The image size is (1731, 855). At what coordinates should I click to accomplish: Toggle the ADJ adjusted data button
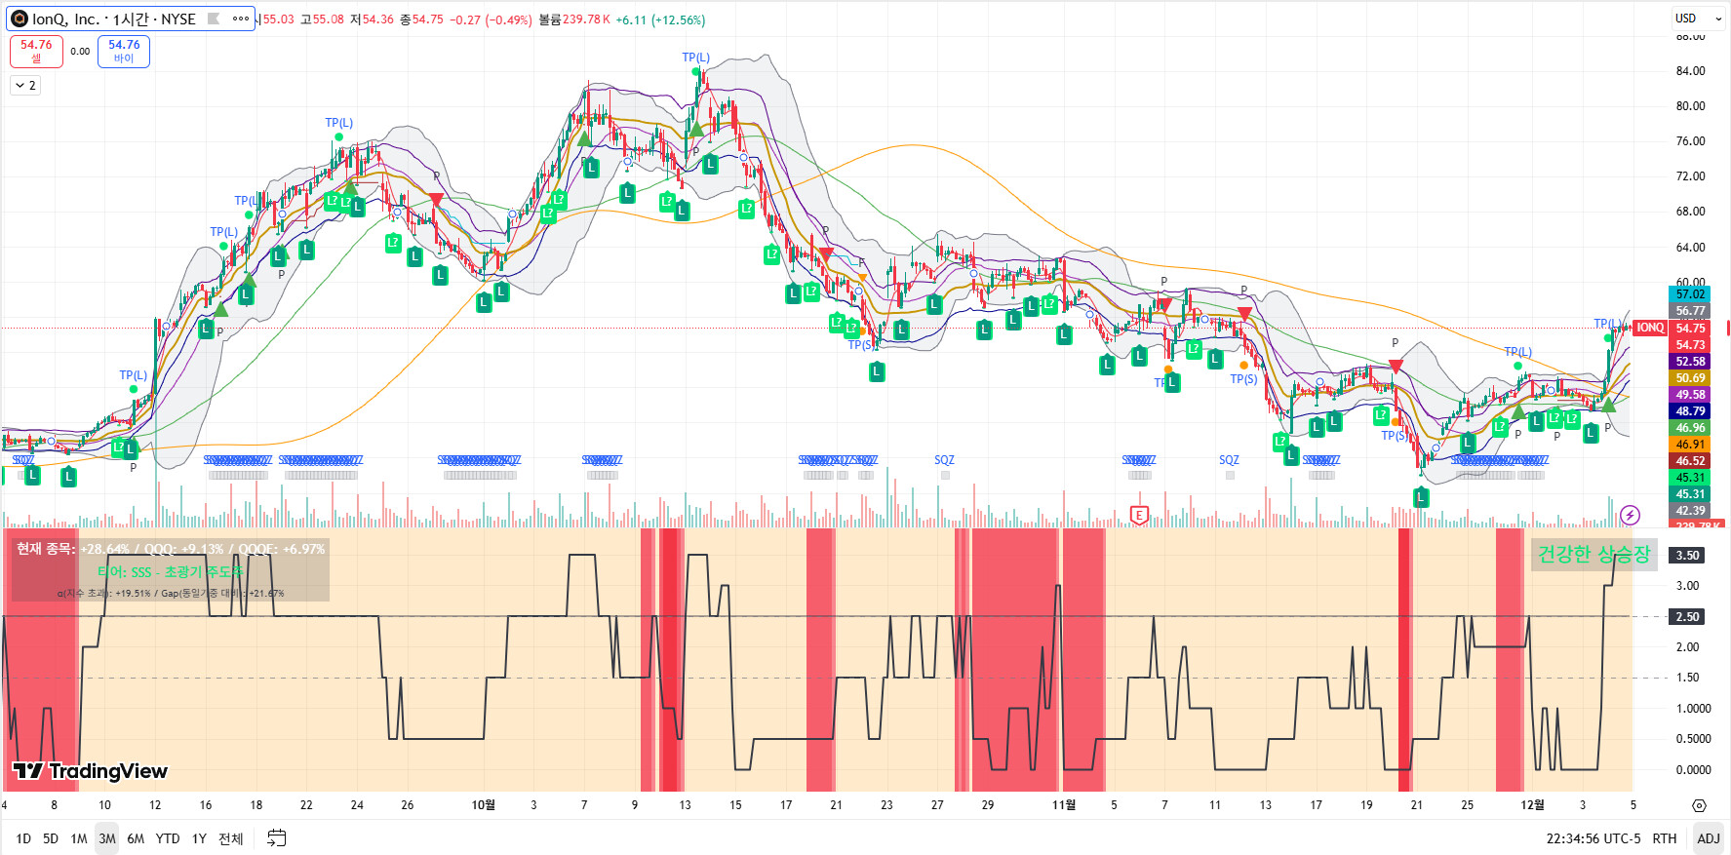tap(1708, 838)
